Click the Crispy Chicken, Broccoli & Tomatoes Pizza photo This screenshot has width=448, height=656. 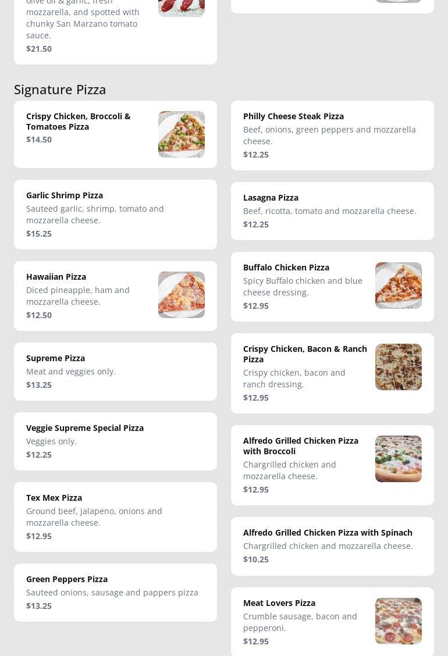pyautogui.click(x=182, y=134)
